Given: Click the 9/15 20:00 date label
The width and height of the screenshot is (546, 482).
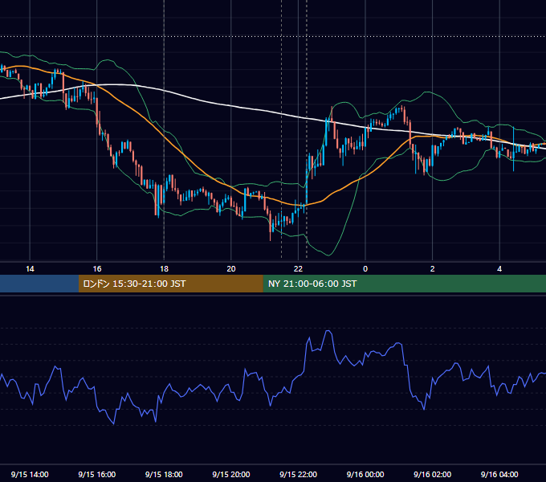Looking at the screenshot, I should tap(231, 474).
